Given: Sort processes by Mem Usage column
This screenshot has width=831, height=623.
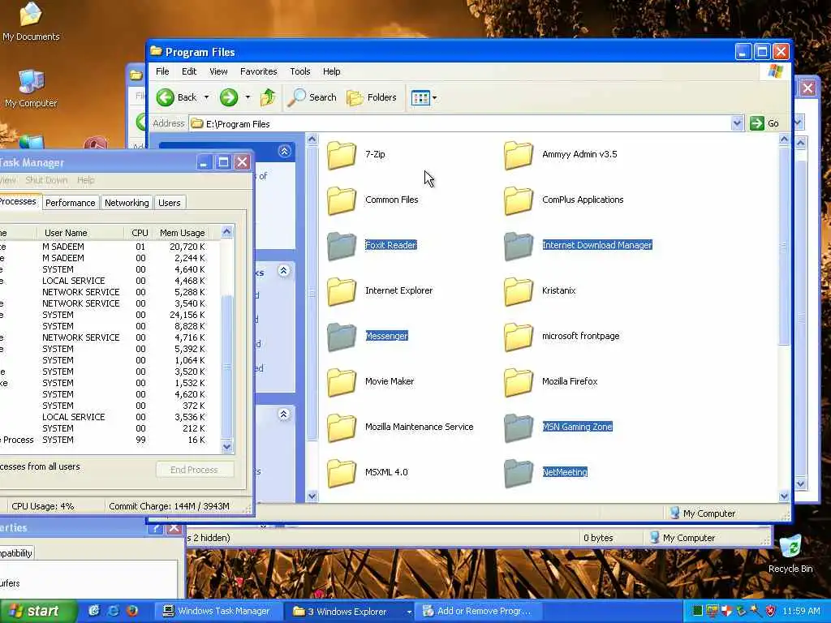Looking at the screenshot, I should coord(182,233).
